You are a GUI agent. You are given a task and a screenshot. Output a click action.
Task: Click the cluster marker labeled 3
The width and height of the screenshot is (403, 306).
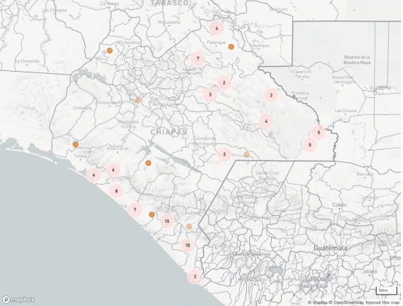click(210, 94)
